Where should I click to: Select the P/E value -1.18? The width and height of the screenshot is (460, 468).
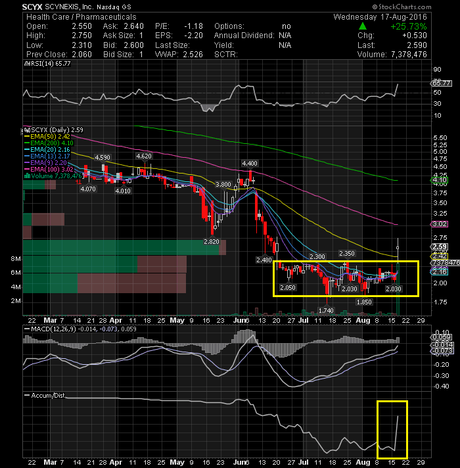pyautogui.click(x=193, y=26)
